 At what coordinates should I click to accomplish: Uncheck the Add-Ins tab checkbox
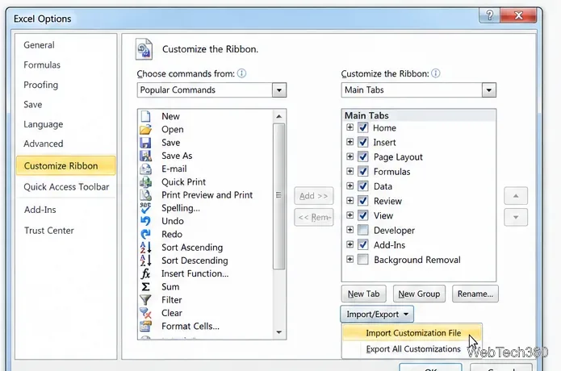click(x=362, y=245)
